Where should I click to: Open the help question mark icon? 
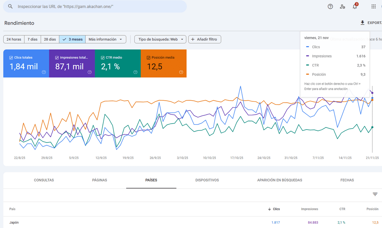pos(330,6)
